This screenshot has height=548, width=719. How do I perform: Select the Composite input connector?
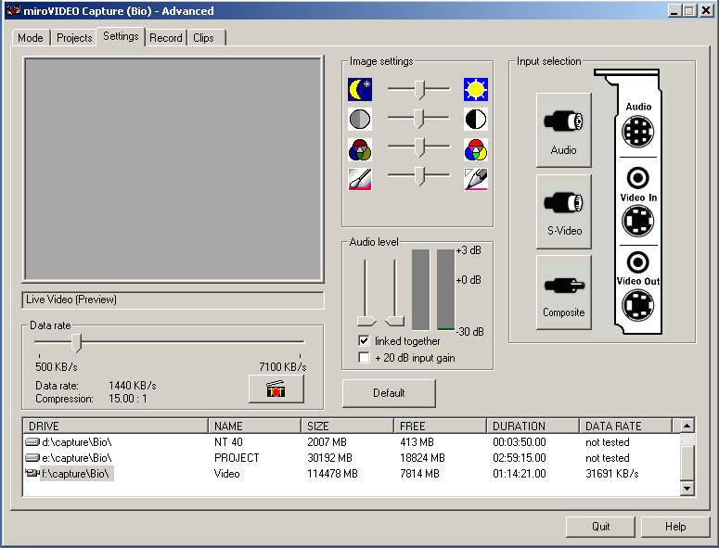pos(563,292)
